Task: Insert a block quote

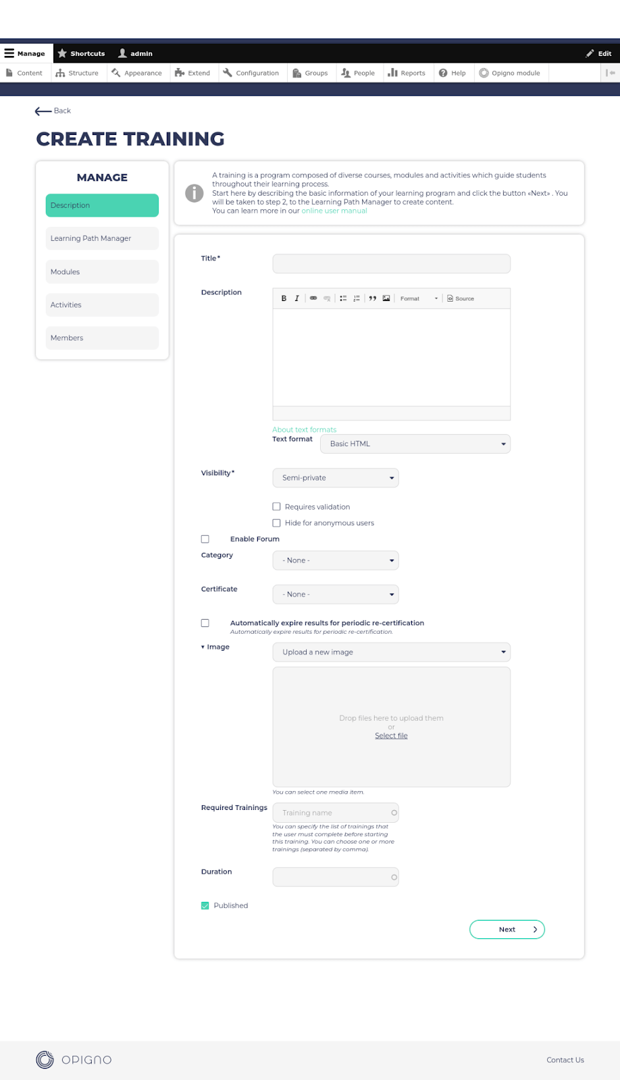Action: pyautogui.click(x=373, y=298)
